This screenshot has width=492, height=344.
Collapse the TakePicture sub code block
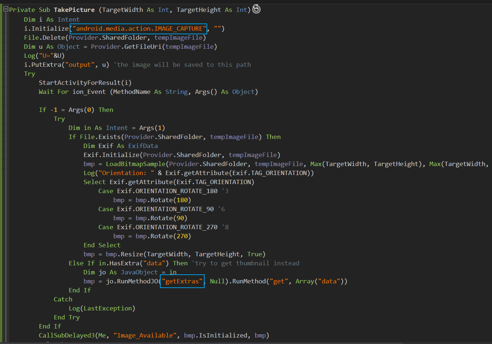(x=5, y=10)
